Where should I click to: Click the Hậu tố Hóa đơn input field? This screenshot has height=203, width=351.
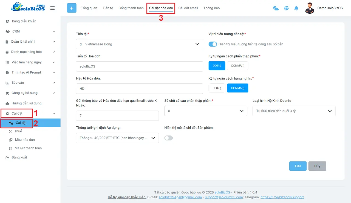coord(140,89)
